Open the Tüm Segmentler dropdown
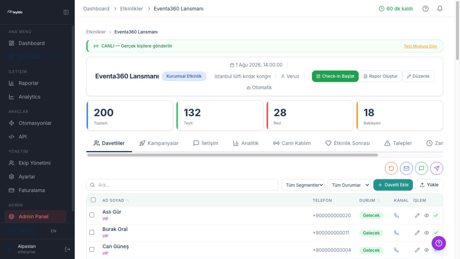Viewport: 460px width, 259px height. pyautogui.click(x=303, y=185)
